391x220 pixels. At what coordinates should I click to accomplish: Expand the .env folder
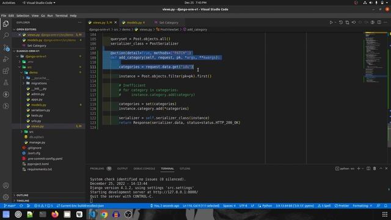click(x=31, y=62)
